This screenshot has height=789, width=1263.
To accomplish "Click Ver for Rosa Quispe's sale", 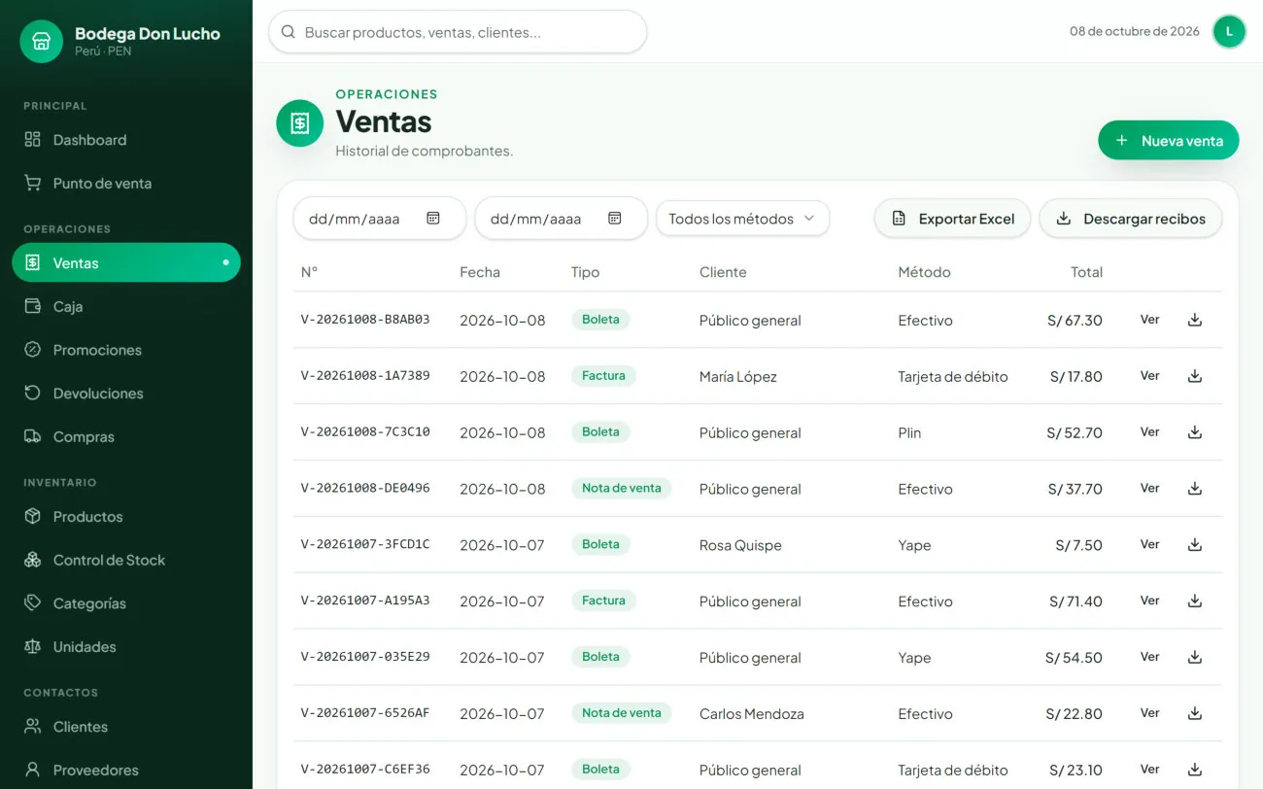I will coord(1150,545).
